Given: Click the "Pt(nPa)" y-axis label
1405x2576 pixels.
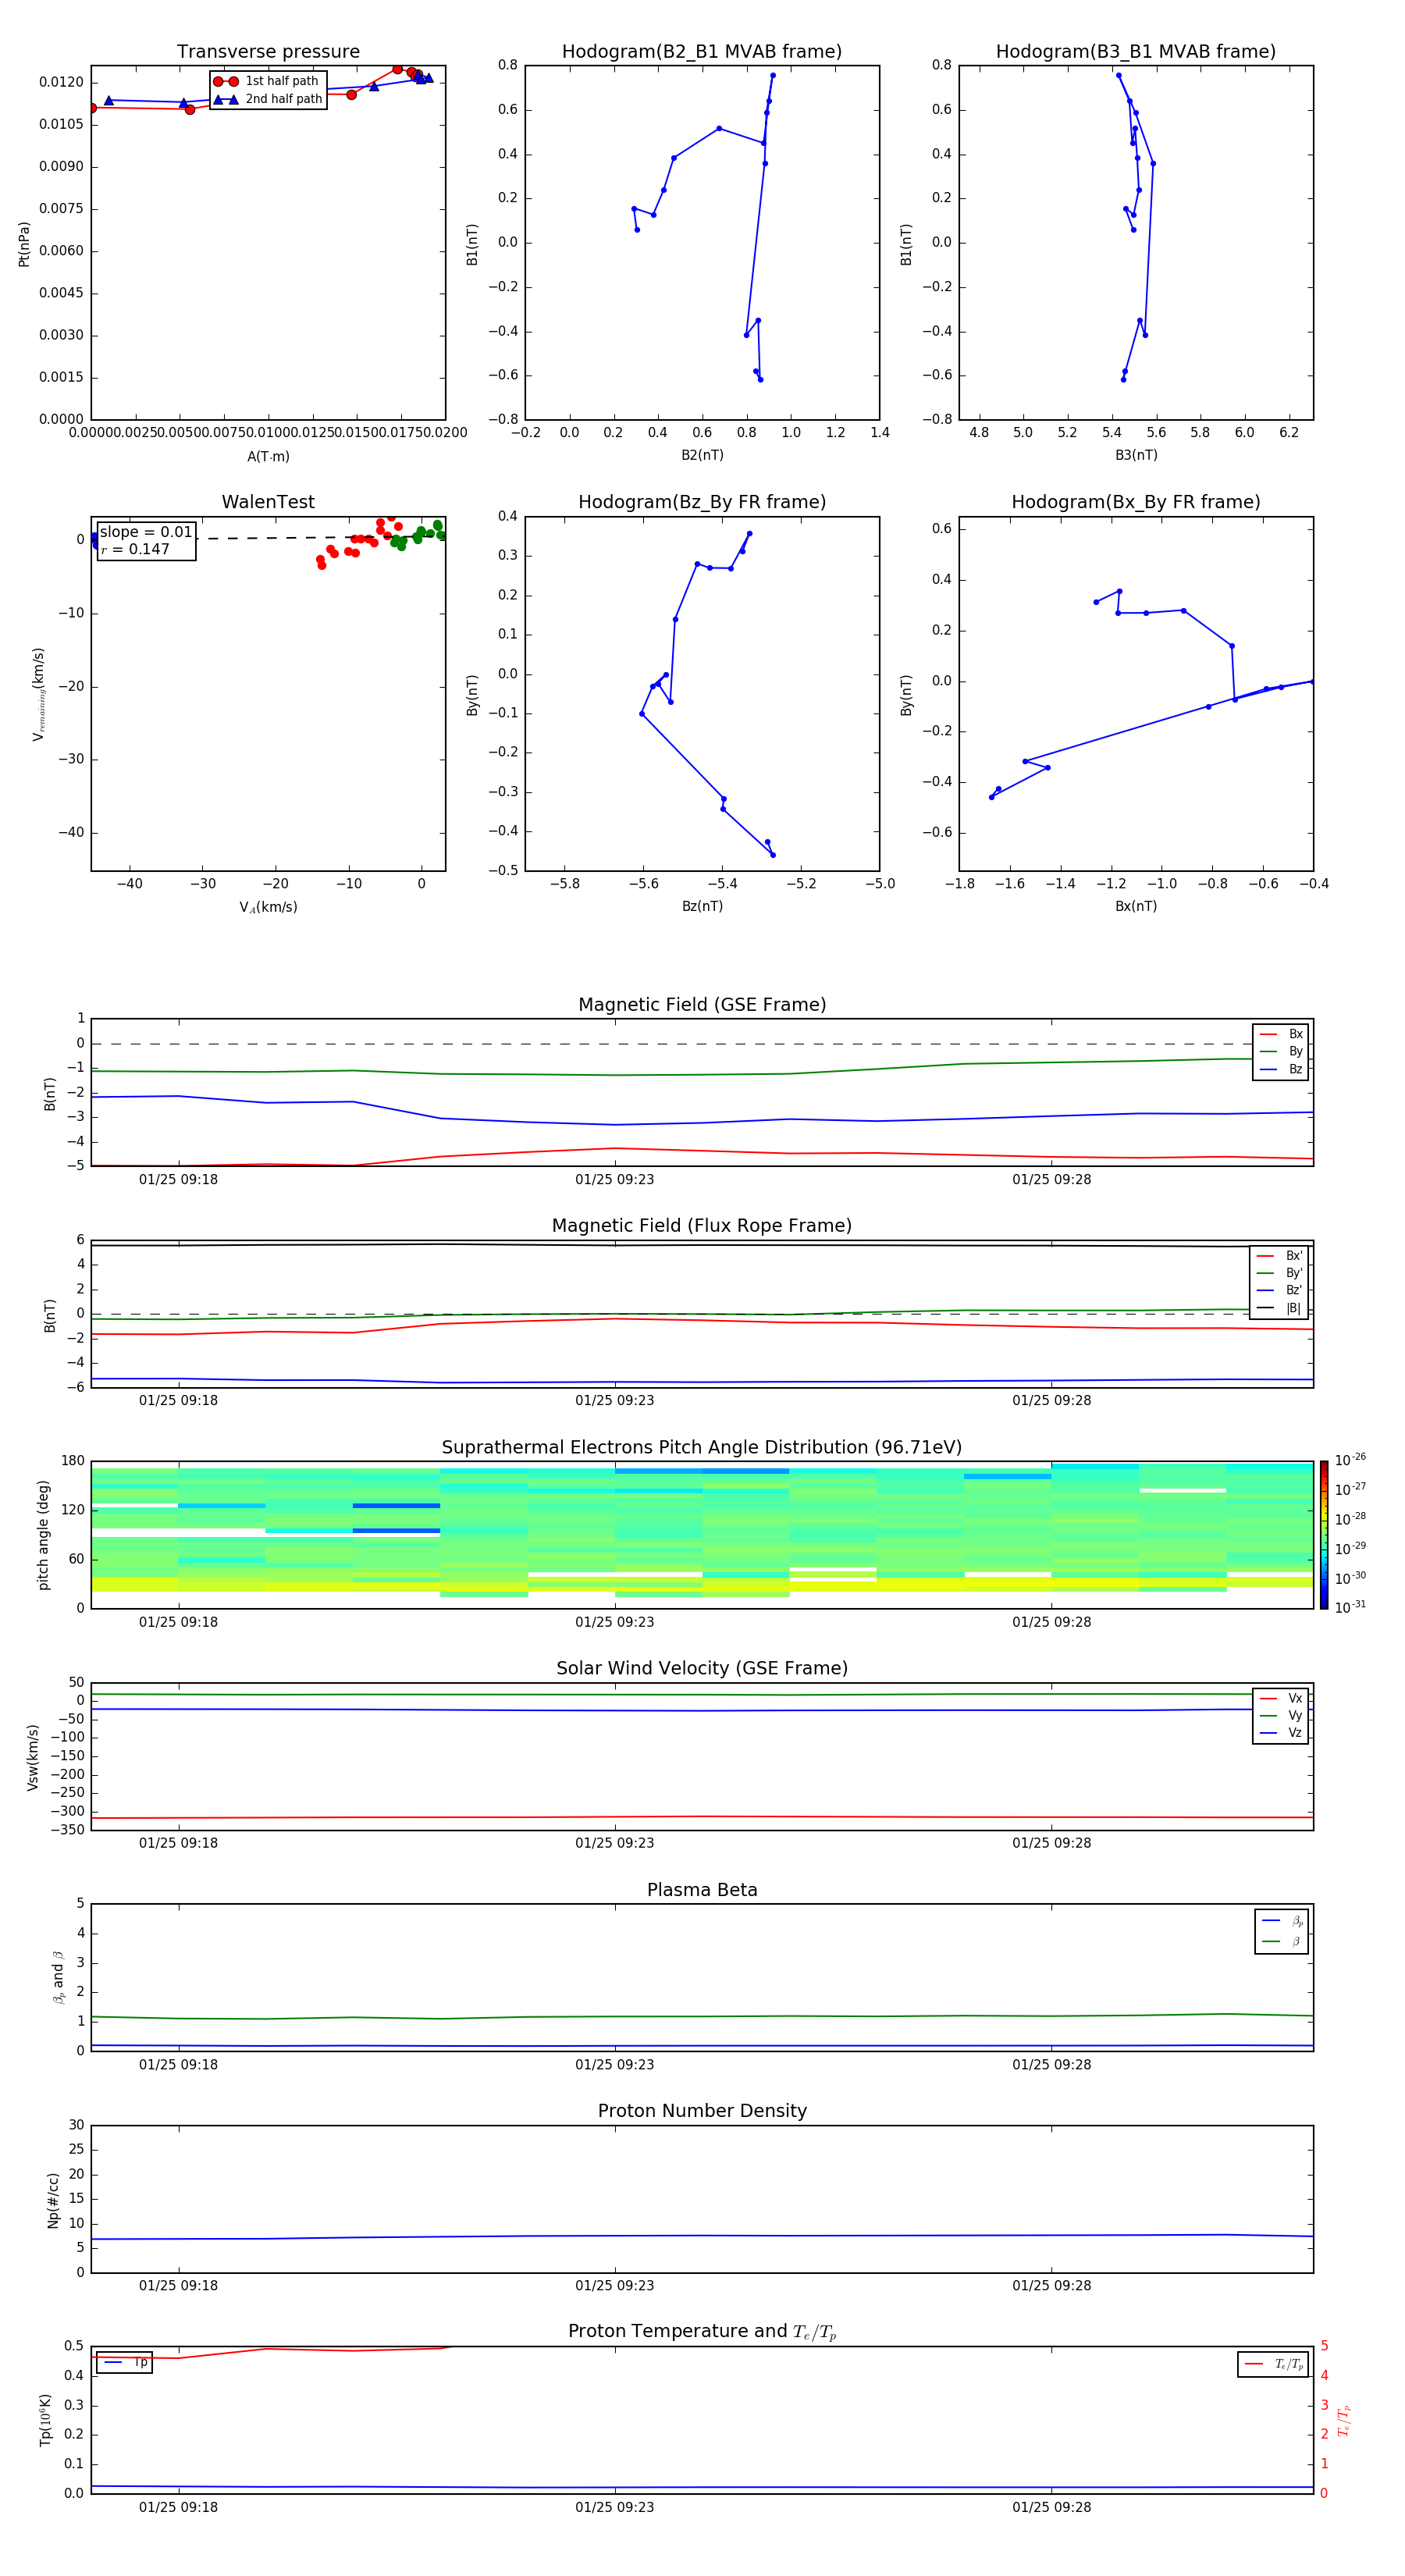Looking at the screenshot, I should pos(24,244).
